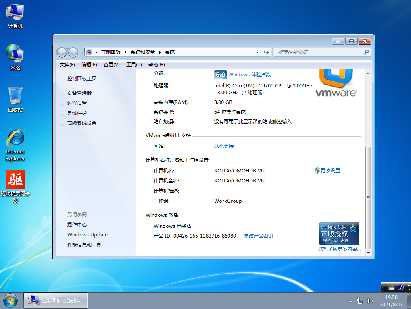Click the forward navigation arrow button
Image resolution: width=411 pixels, height=309 pixels.
tap(73, 52)
